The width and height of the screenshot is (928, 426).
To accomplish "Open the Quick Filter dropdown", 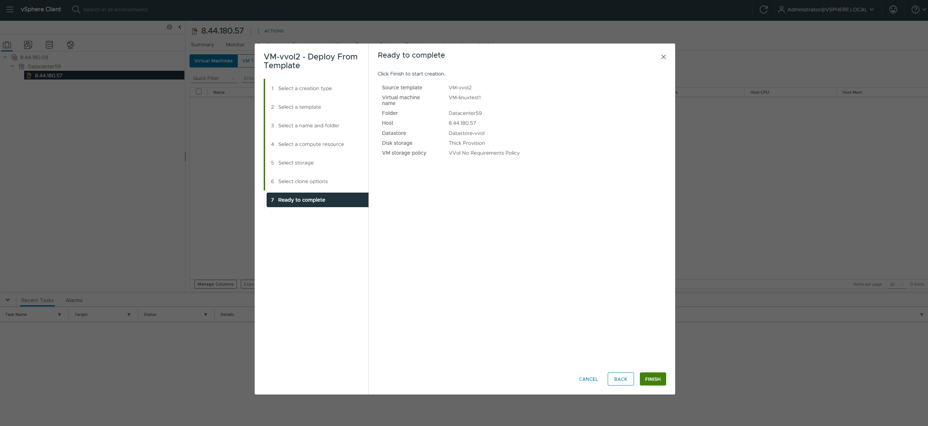I will coord(214,78).
